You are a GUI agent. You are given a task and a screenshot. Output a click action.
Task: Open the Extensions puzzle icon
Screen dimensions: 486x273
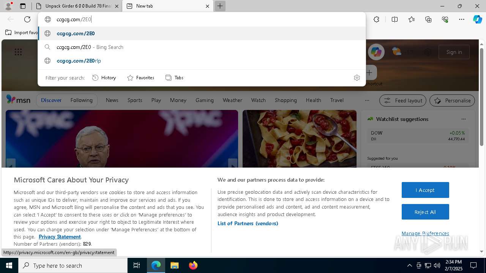click(x=376, y=19)
